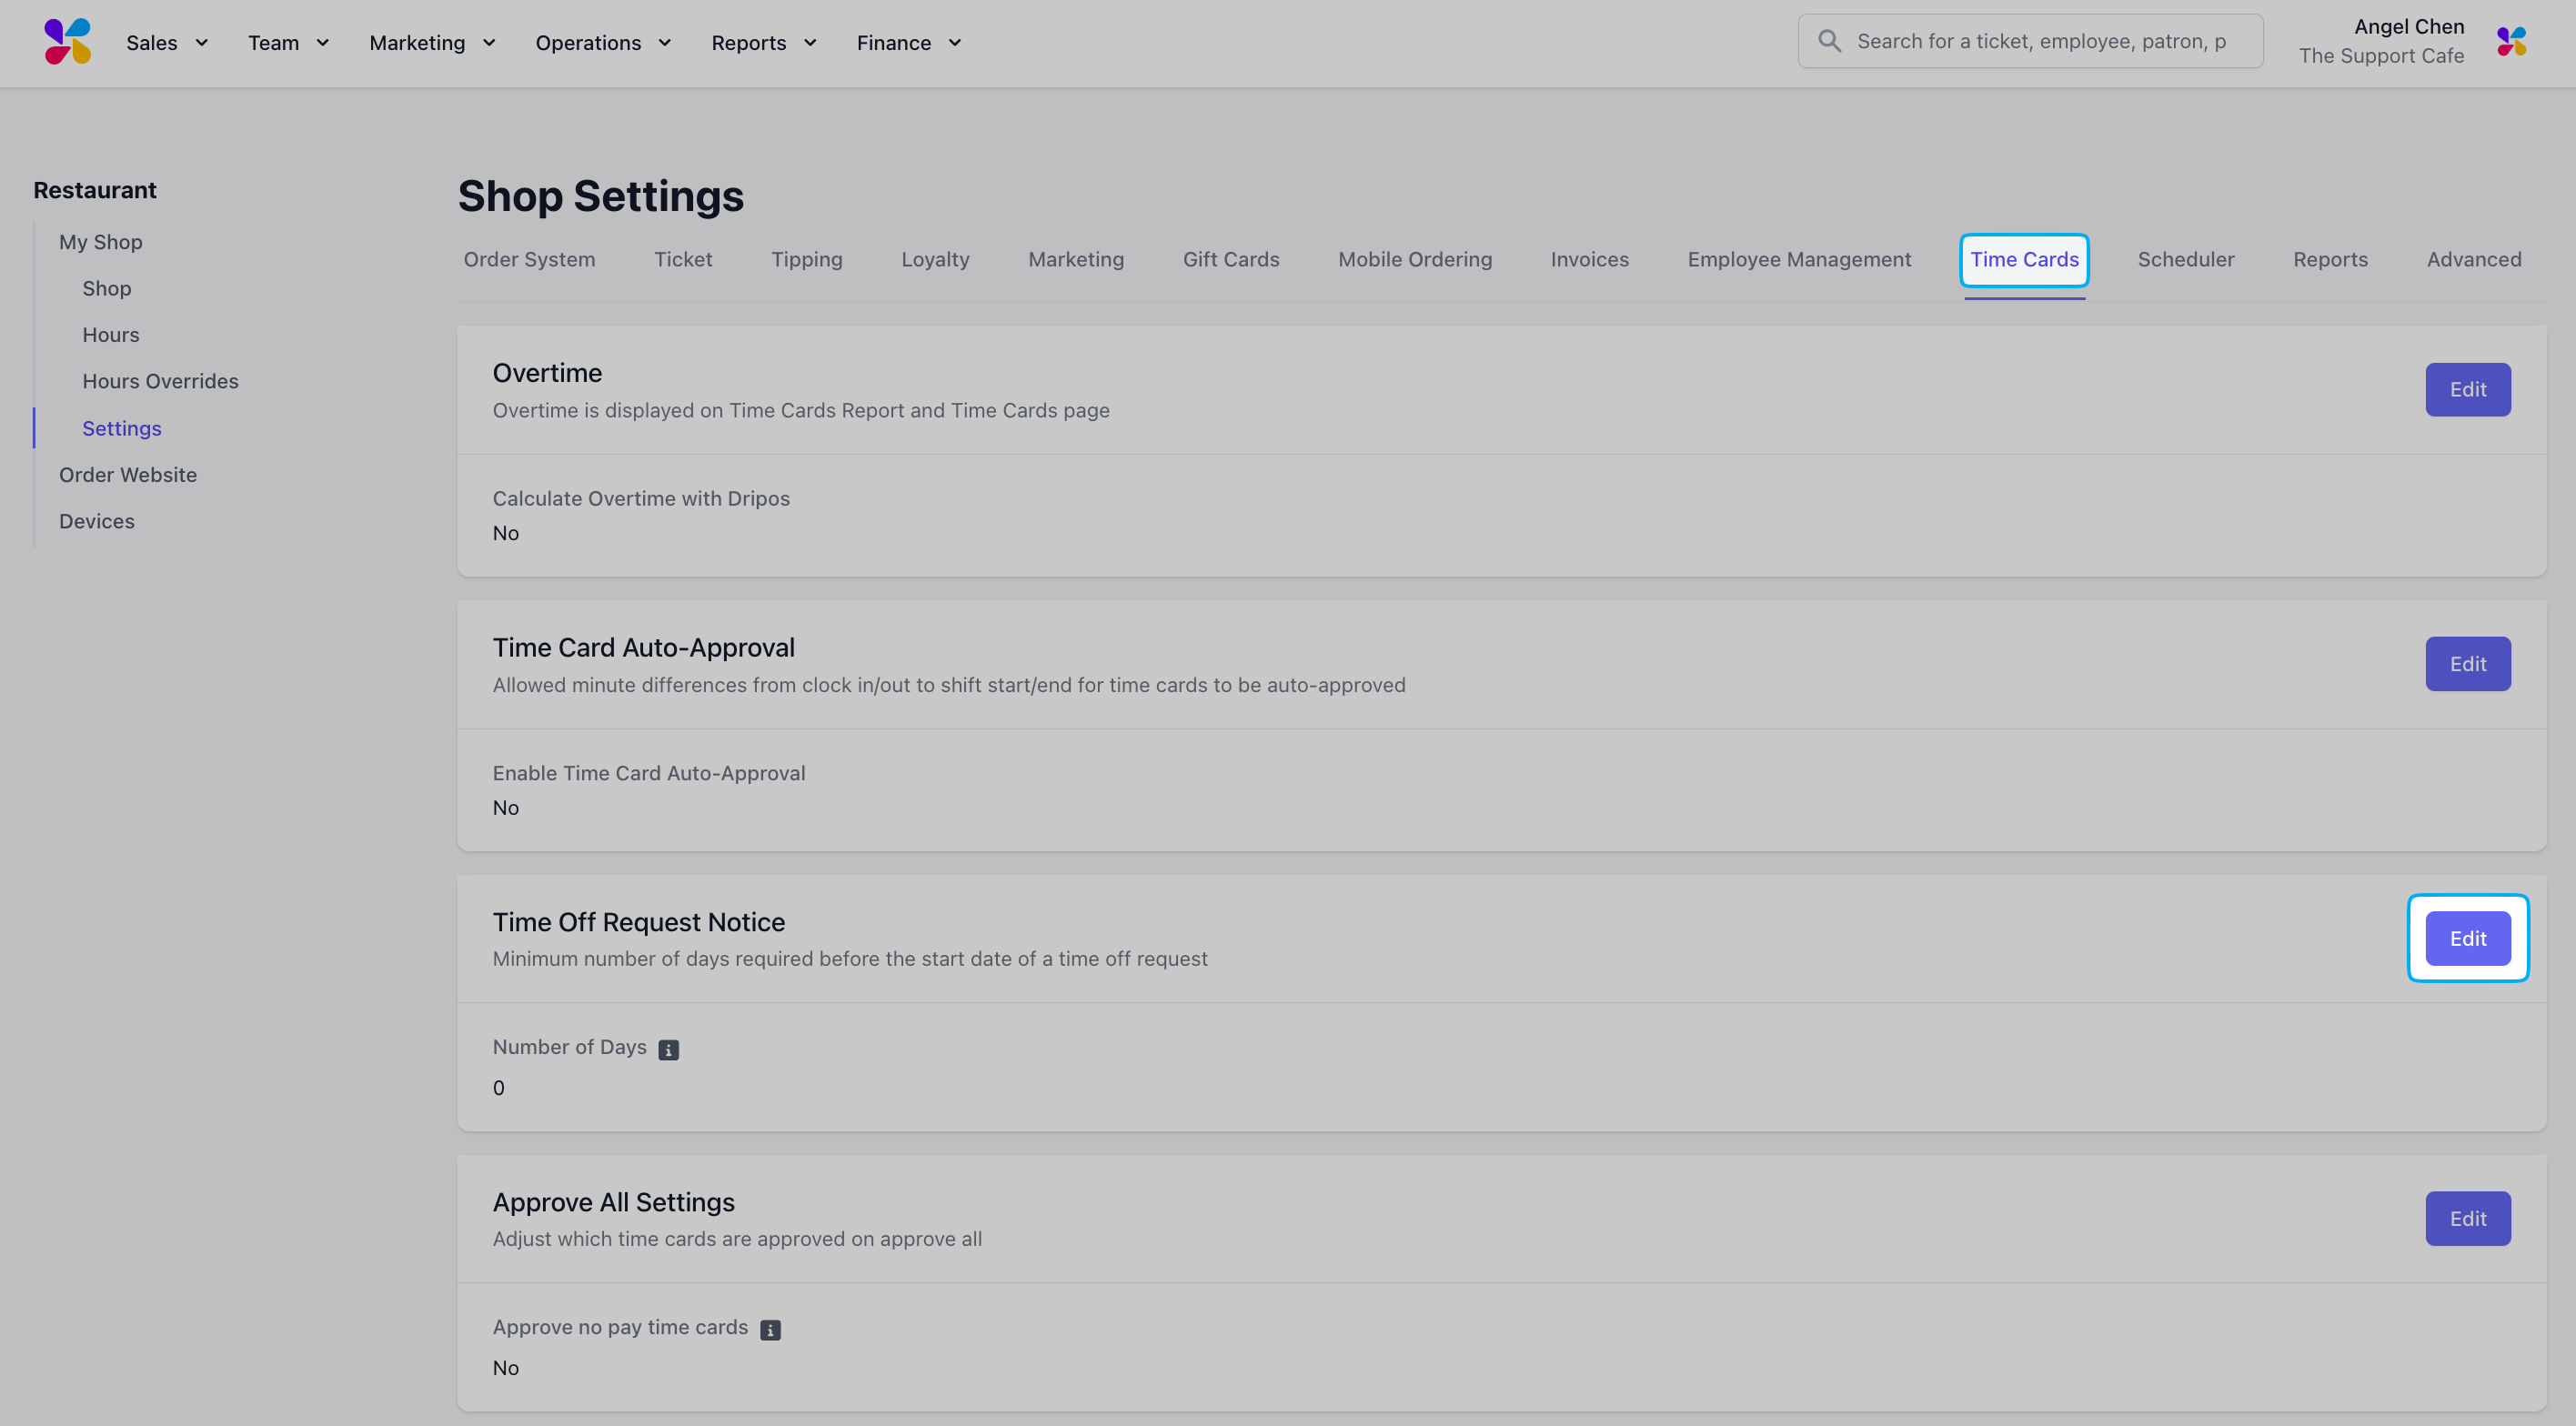Click the Approve no pay time cards label
Screen dimensions: 2576x1426
click(x=620, y=1327)
